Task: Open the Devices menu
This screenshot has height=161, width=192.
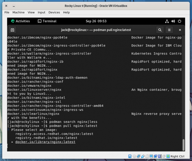Action: coord(54,12)
